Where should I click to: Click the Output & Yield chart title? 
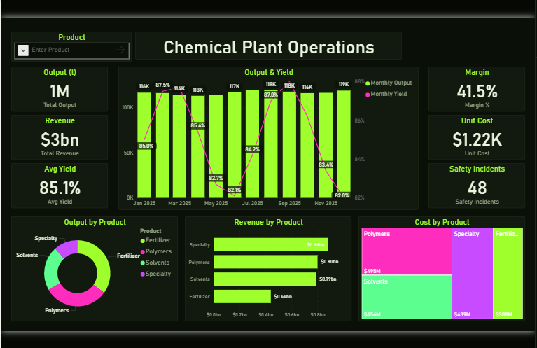pos(269,72)
